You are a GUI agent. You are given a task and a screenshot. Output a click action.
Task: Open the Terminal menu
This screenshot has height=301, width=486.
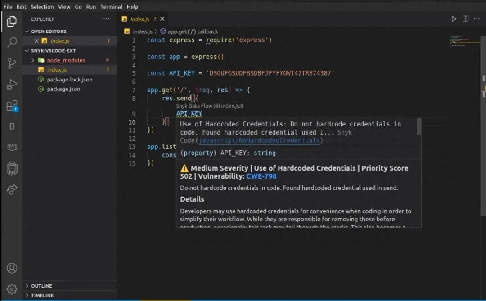(x=111, y=7)
